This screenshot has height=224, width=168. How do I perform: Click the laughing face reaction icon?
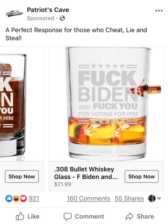pyautogui.click(x=16, y=199)
